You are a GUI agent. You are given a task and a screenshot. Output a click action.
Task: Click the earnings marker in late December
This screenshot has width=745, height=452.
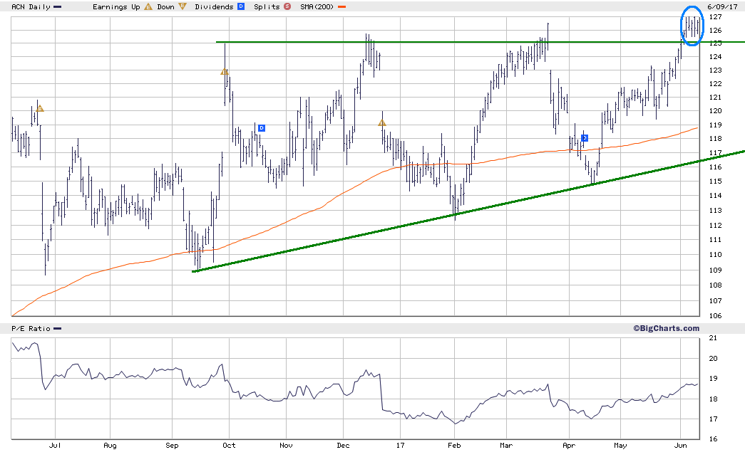(382, 123)
